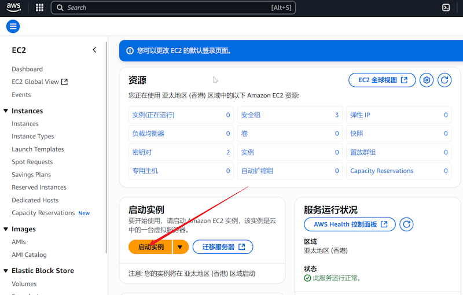Click the info icon in blue banner
The height and width of the screenshot is (295, 463).
(x=130, y=51)
